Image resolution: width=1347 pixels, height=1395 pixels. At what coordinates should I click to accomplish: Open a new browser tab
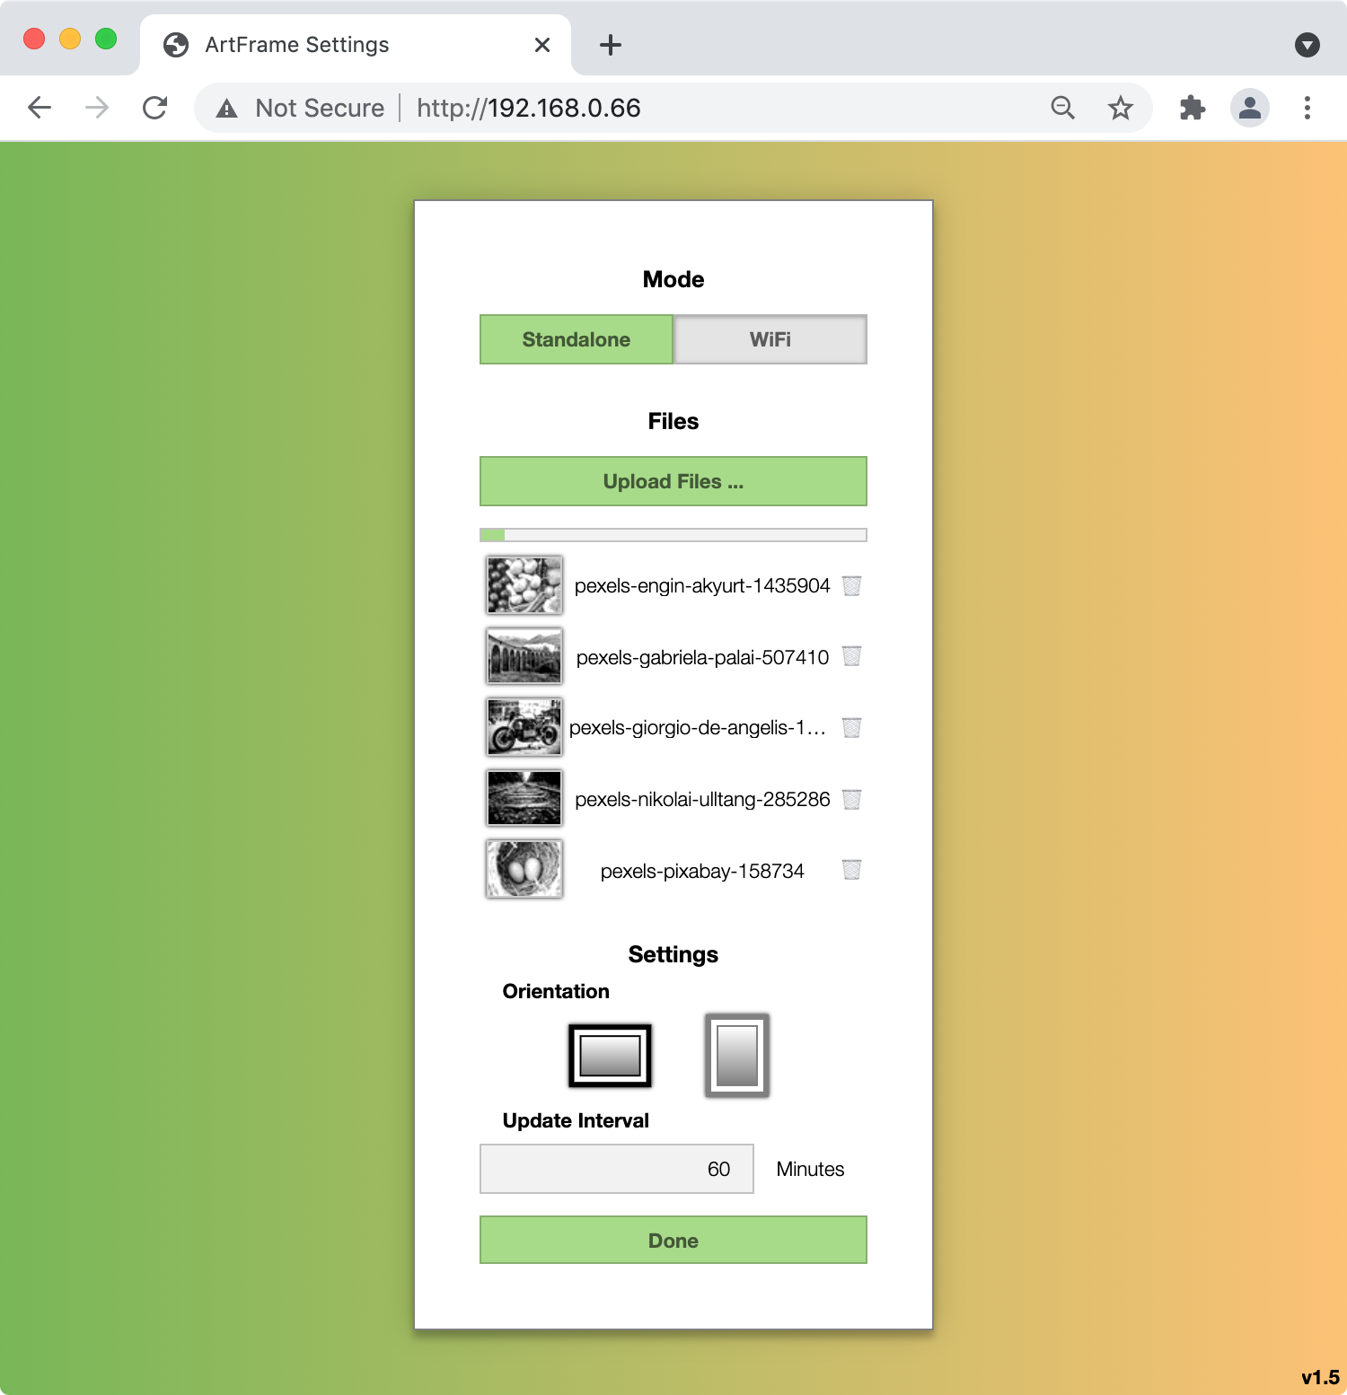pyautogui.click(x=611, y=45)
